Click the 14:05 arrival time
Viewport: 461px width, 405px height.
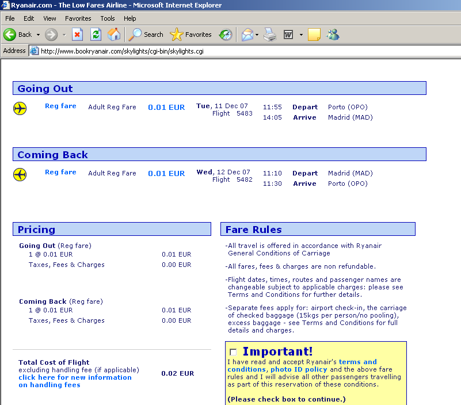272,117
